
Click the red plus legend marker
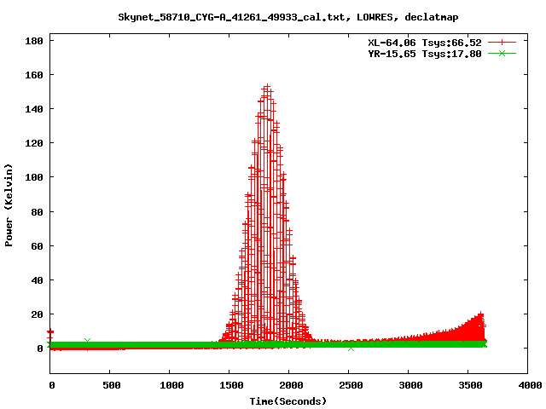point(502,43)
